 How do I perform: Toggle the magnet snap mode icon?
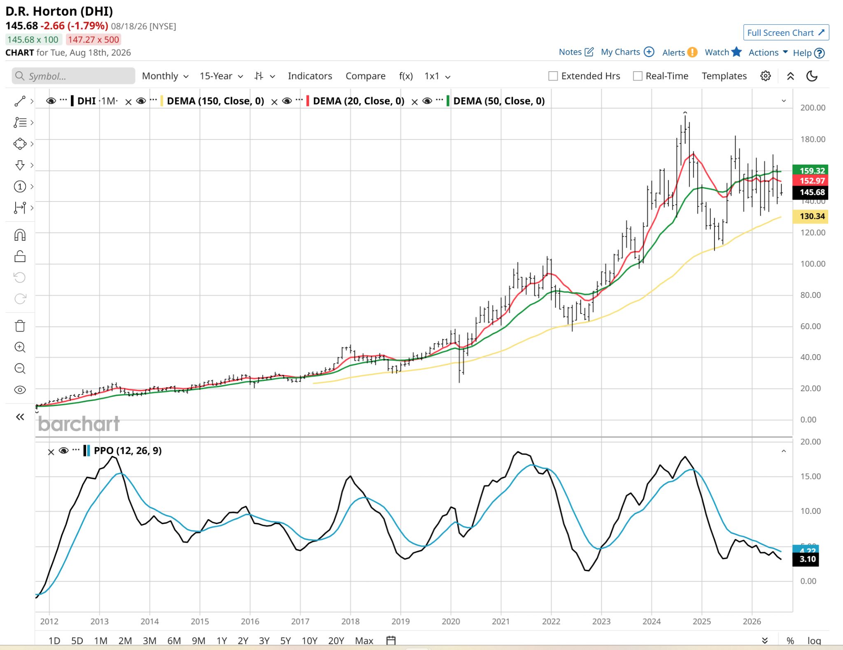(20, 235)
